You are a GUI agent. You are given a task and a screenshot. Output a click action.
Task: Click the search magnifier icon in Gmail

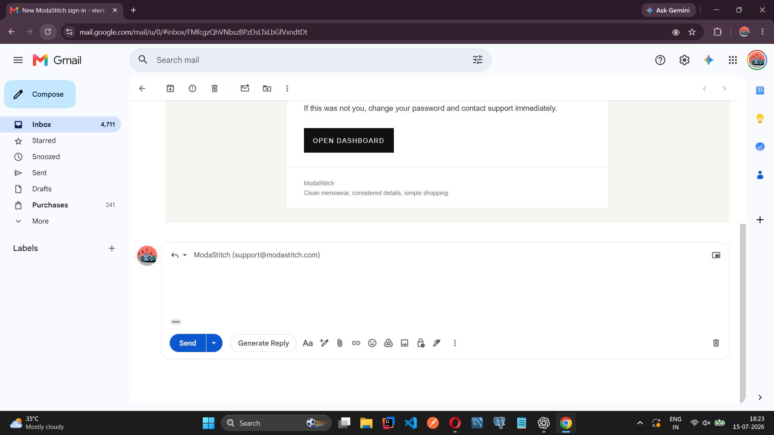point(143,60)
